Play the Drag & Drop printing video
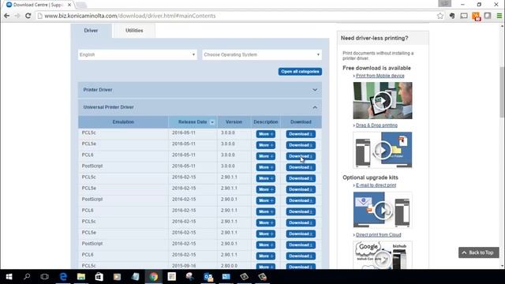The image size is (505, 284). 383,150
